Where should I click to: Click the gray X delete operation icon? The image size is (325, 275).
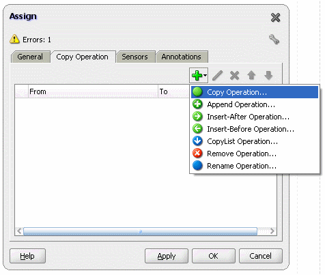pyautogui.click(x=234, y=76)
